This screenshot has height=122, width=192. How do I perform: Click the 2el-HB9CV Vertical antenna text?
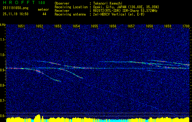(118, 14)
